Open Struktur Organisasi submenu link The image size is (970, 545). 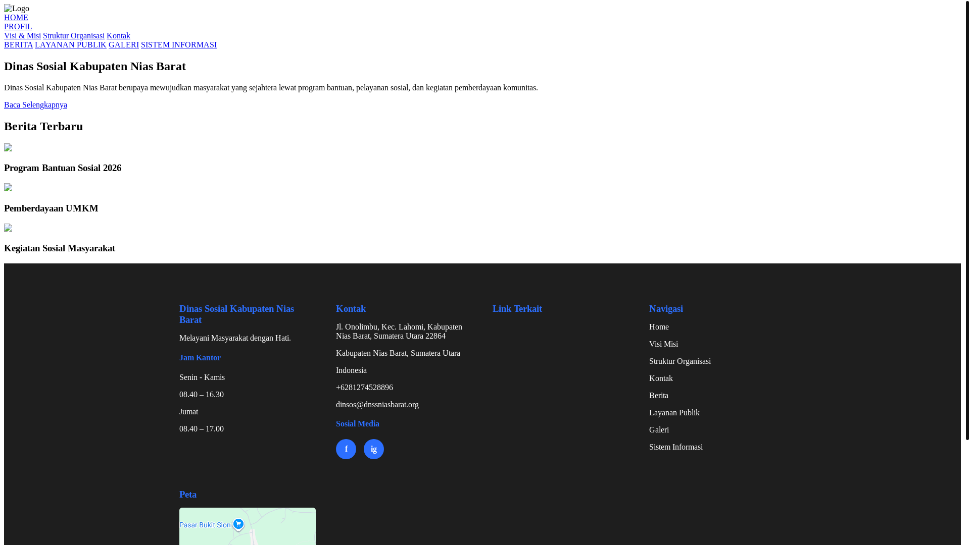74,36
